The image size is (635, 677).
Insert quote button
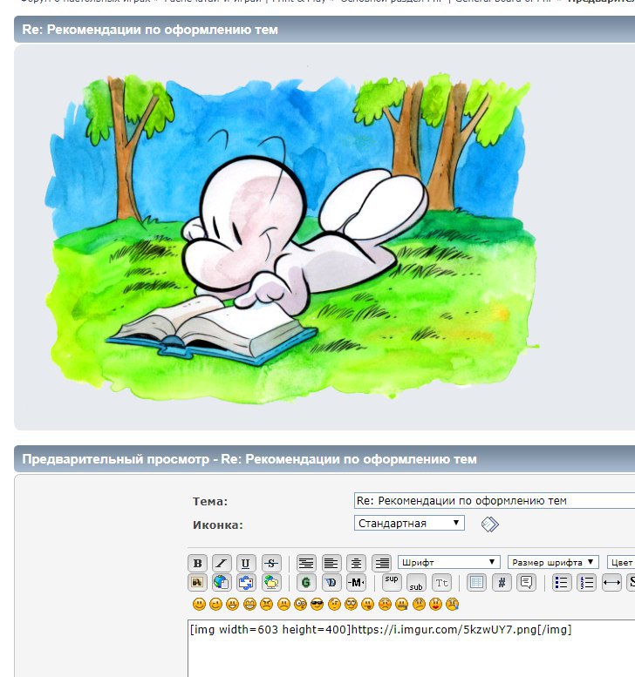coord(527,582)
